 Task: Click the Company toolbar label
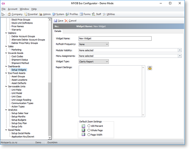pos(17,14)
